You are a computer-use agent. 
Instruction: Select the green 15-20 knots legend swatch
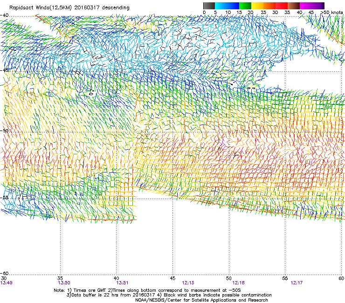pos(245,6)
